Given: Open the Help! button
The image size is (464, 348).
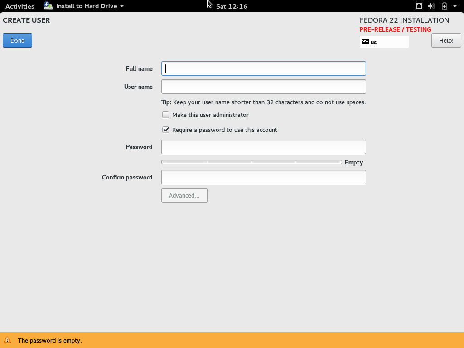Looking at the screenshot, I should pyautogui.click(x=446, y=40).
